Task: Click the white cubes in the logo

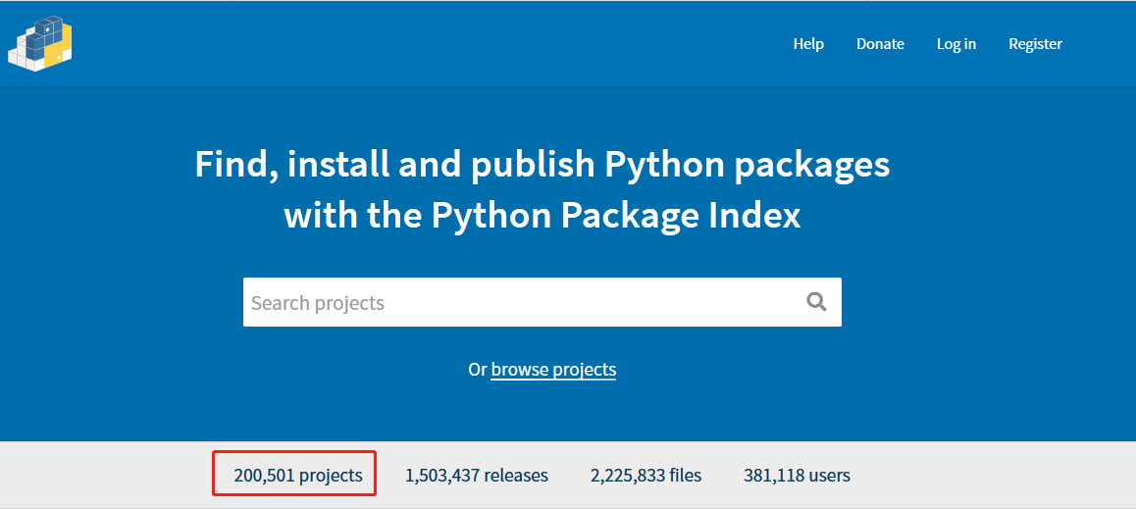Action: click(22, 57)
